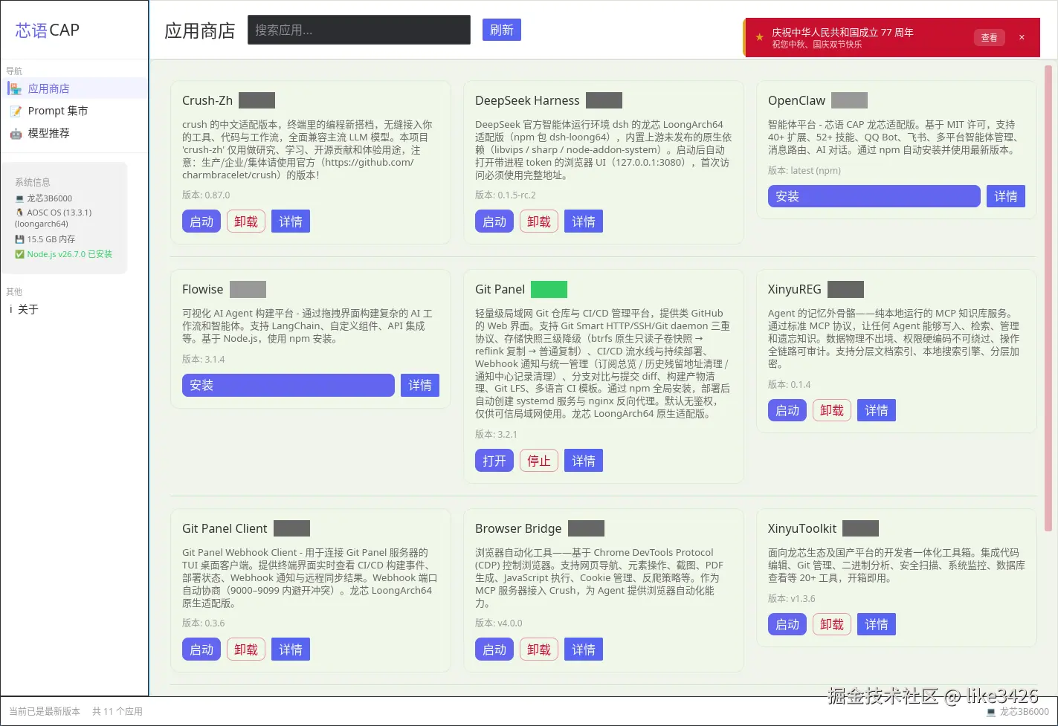The height and width of the screenshot is (726, 1058).
Task: Show 详情 for OpenClaw
Action: point(1006,196)
